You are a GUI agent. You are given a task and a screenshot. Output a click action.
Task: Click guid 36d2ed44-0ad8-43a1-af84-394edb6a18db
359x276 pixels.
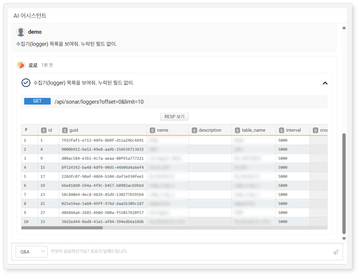103,222
